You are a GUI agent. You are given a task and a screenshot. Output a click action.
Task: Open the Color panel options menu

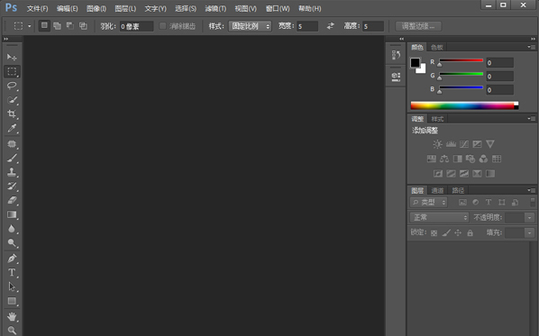pyautogui.click(x=531, y=47)
